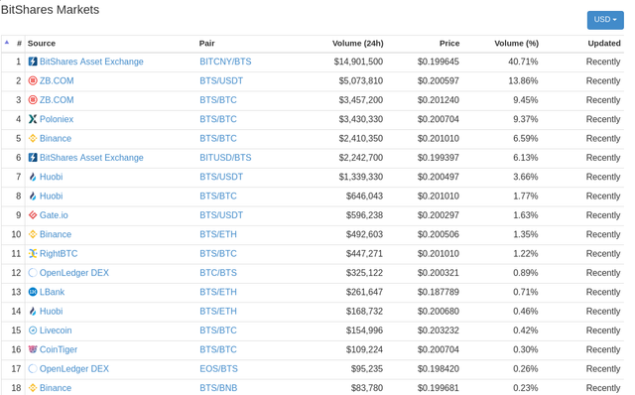The height and width of the screenshot is (395, 635).
Task: Sort table by Price header
Action: point(449,44)
